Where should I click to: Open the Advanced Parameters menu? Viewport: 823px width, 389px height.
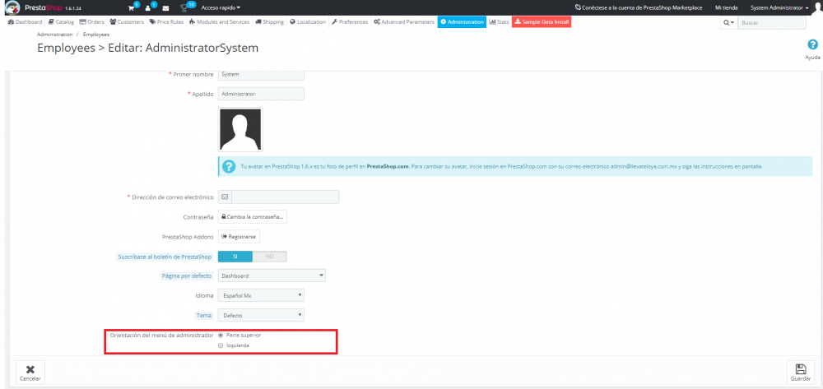click(x=404, y=22)
